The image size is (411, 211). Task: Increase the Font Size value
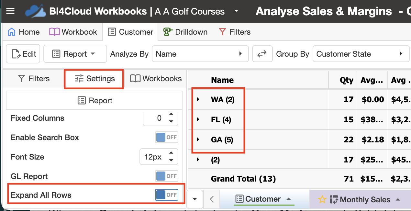coord(171,152)
